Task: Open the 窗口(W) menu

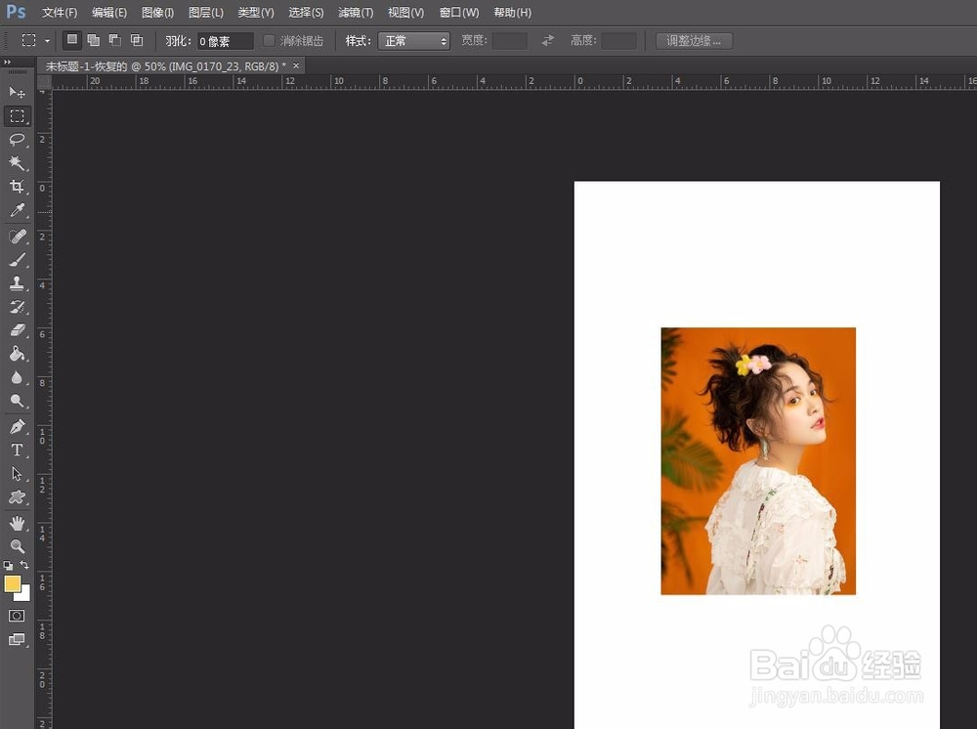Action: click(458, 13)
